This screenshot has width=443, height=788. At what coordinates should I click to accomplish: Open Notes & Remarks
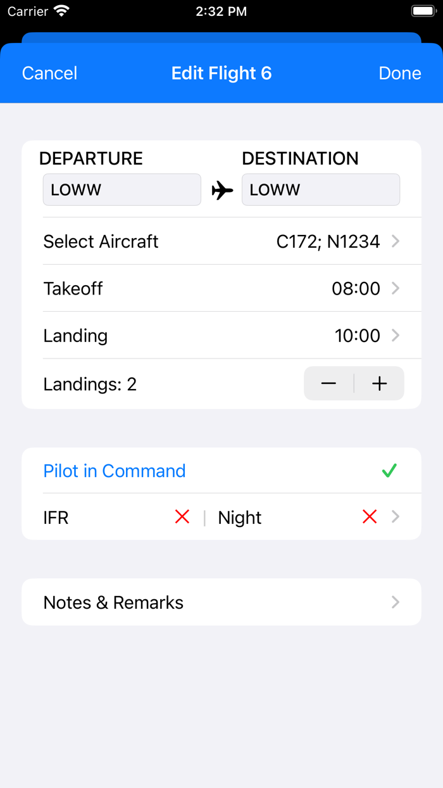coord(221,602)
